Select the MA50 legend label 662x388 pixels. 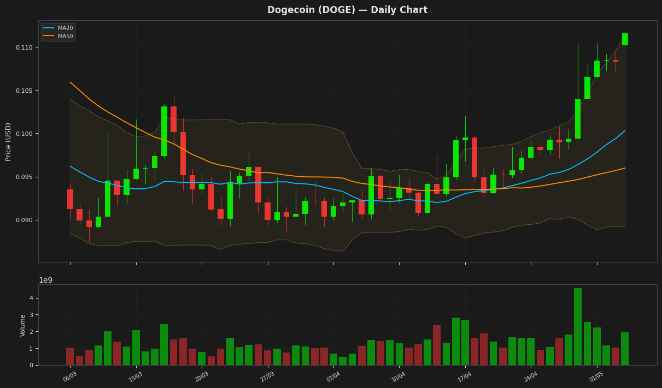(x=65, y=36)
